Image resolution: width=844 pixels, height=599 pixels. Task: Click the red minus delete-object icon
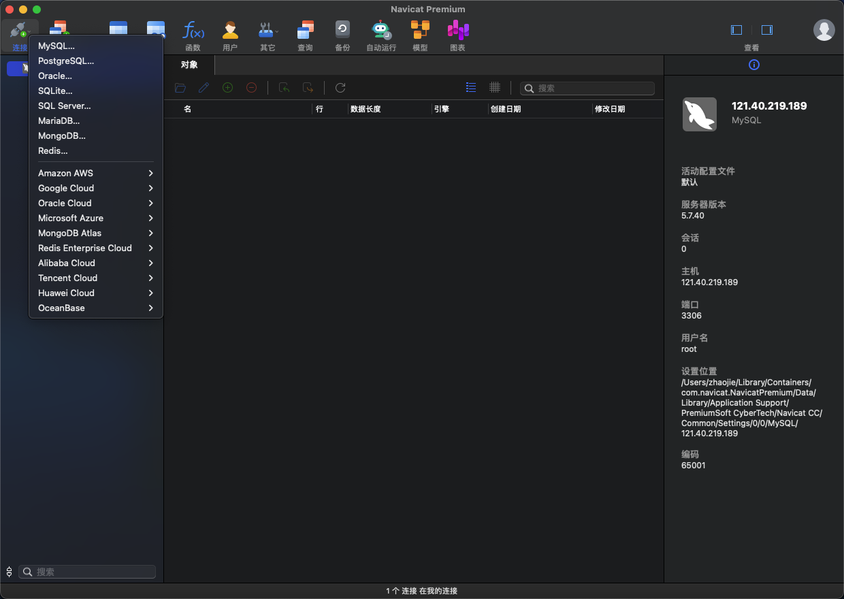pos(251,88)
